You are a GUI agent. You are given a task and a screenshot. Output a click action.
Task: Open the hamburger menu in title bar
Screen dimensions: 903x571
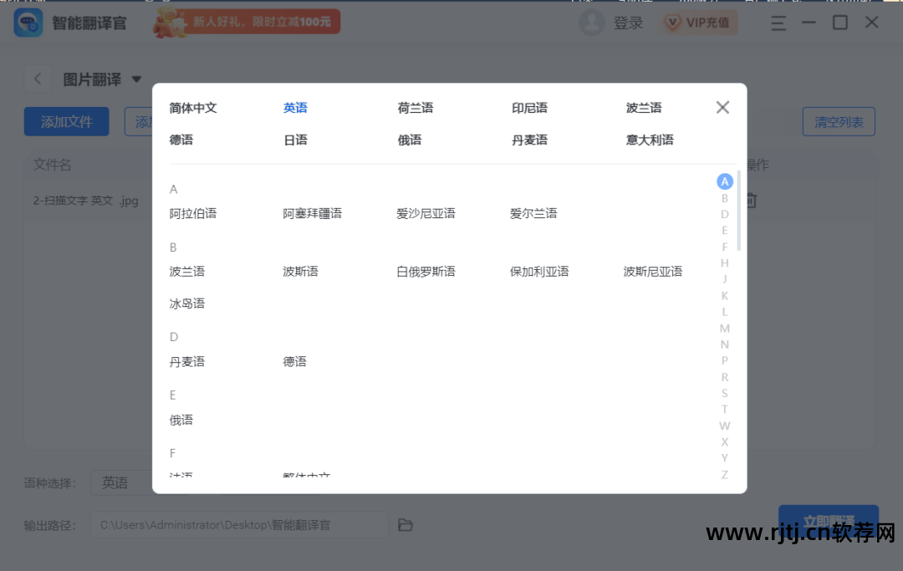[x=778, y=23]
